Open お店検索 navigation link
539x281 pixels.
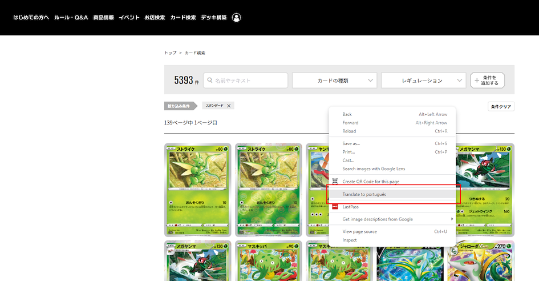(155, 18)
